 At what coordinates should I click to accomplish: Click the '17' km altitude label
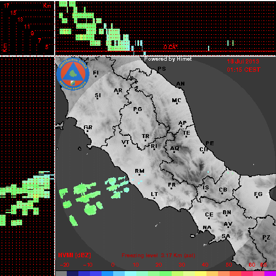(7, 6)
